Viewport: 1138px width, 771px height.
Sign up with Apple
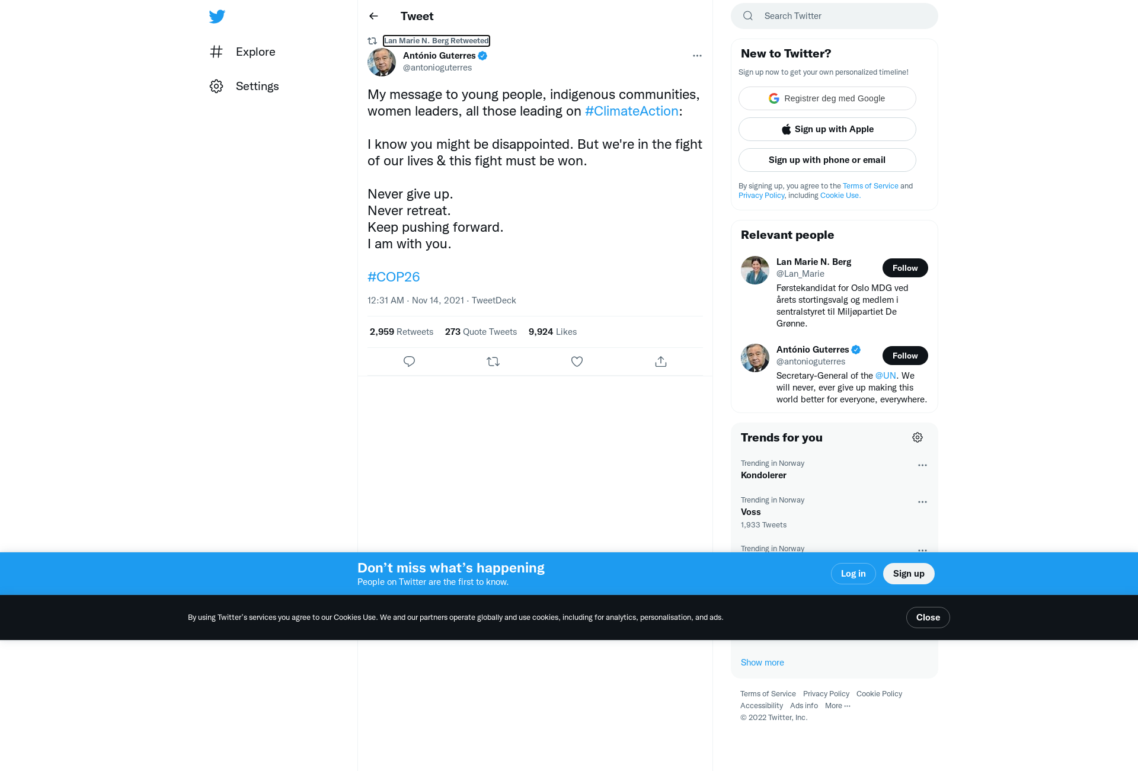(x=827, y=129)
